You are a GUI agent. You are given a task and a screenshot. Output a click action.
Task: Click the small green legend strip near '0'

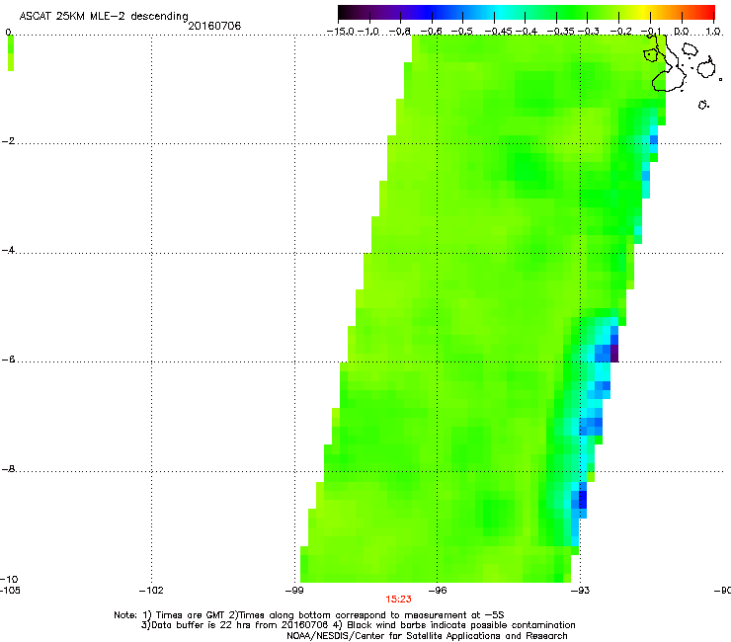pyautogui.click(x=11, y=53)
